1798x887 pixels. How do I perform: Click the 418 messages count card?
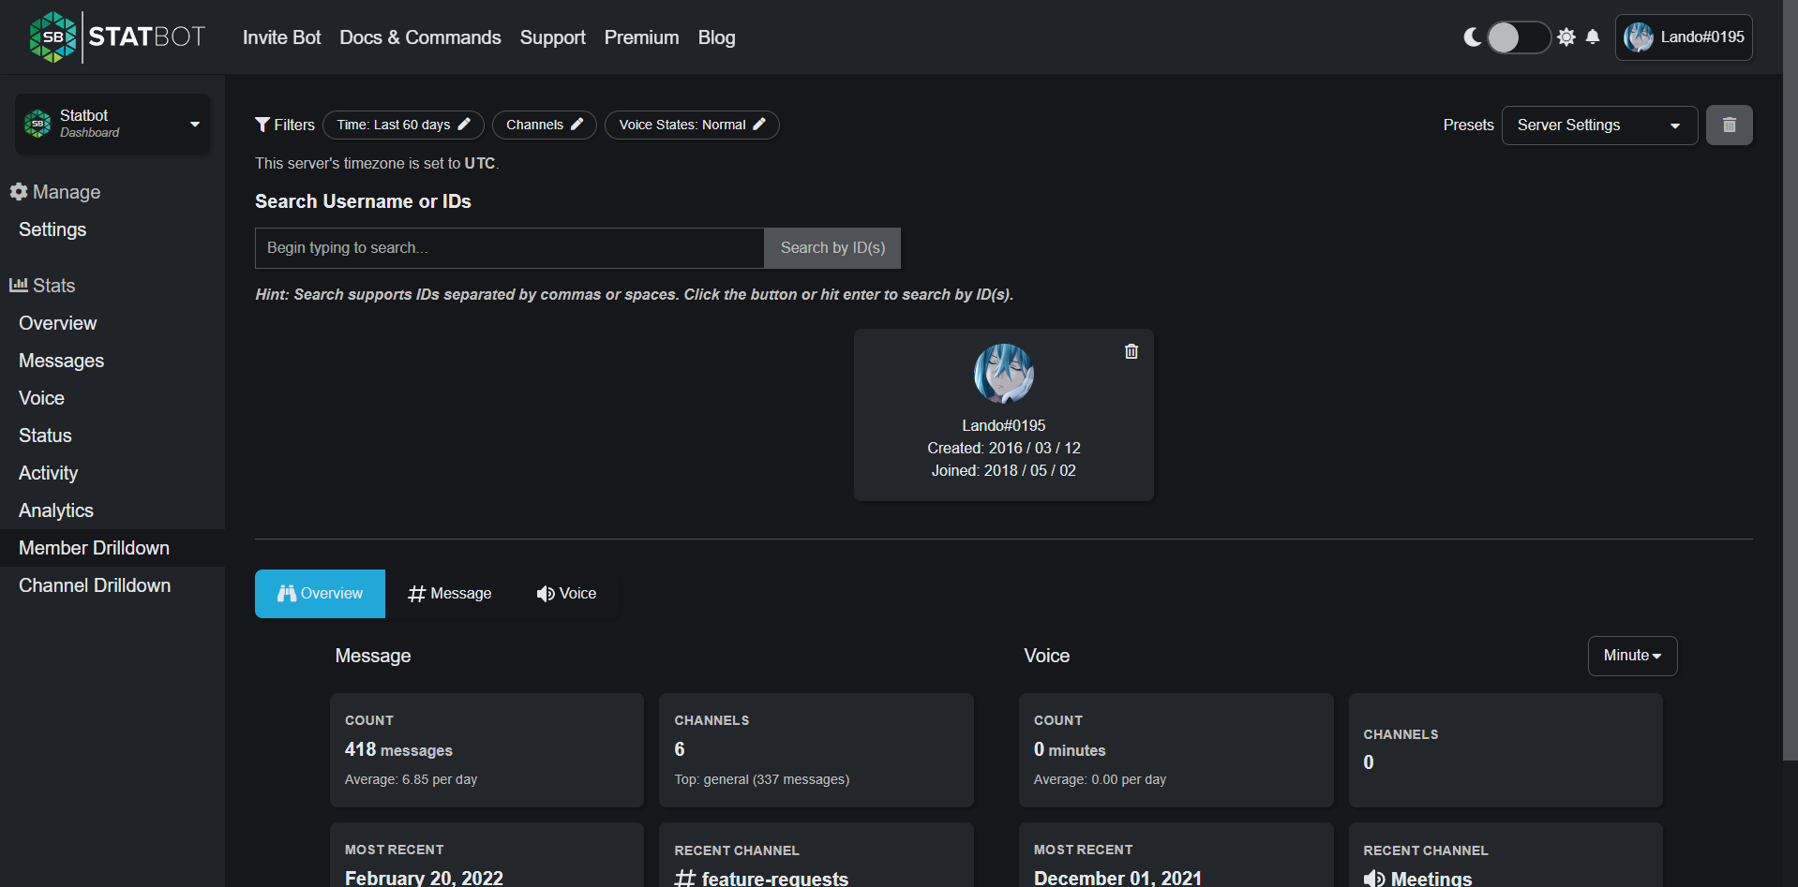(x=487, y=750)
